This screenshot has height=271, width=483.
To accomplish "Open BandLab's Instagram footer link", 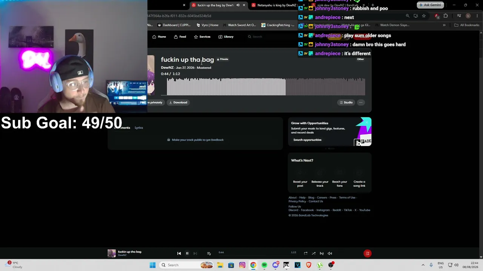I will [323, 210].
